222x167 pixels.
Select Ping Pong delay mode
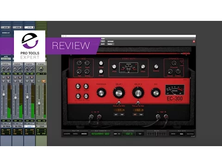[190, 134]
